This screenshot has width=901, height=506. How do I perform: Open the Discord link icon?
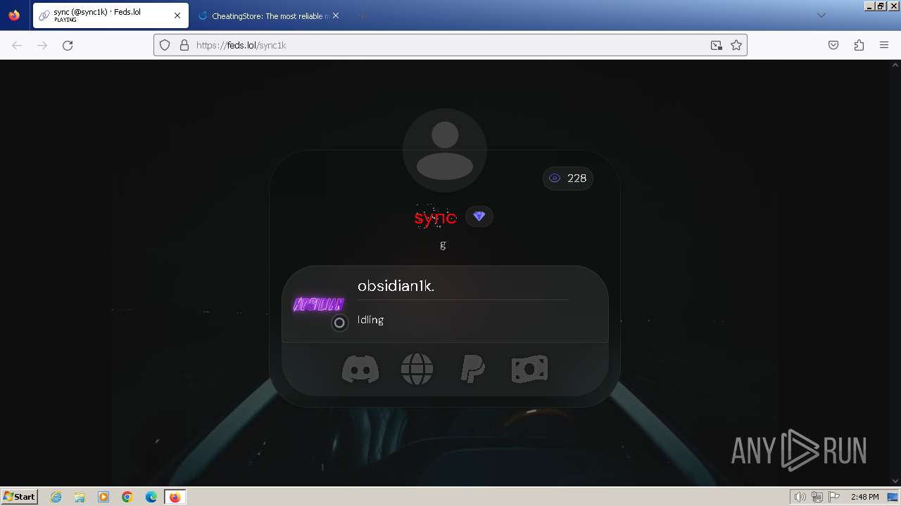click(x=360, y=369)
